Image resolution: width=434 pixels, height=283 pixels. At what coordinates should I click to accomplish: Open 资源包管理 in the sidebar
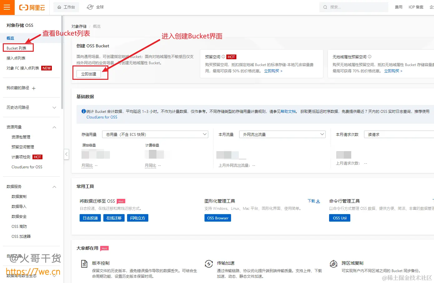pos(21,137)
